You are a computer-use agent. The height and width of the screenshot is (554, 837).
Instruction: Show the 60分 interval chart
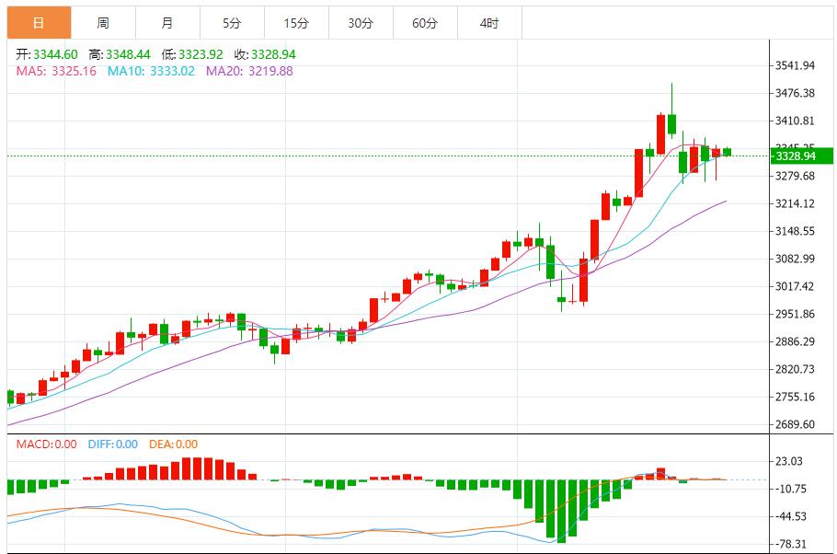[x=425, y=23]
